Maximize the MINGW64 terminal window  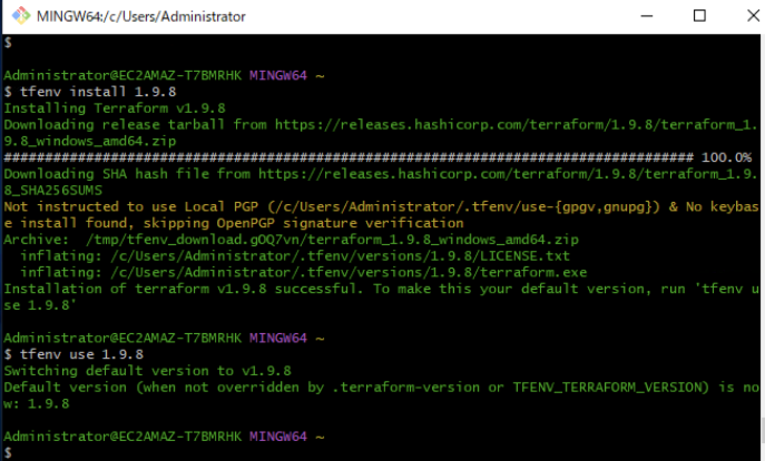pos(700,16)
